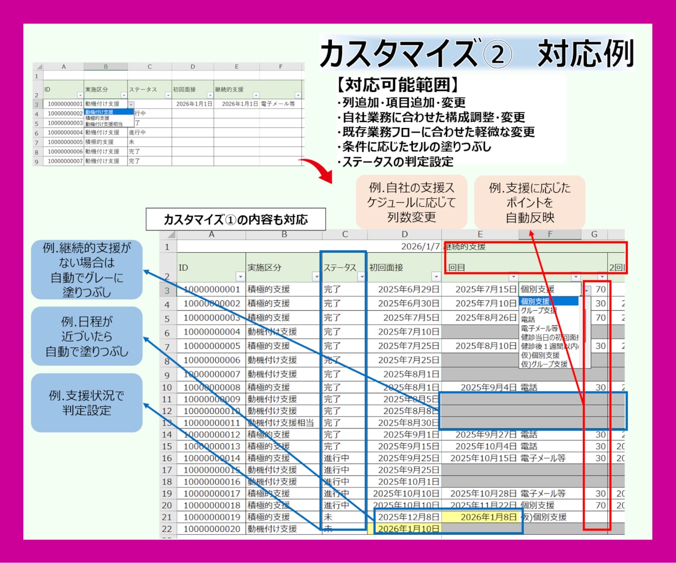676x563 pixels.
Task: Open the 初回面接 filter arrow in the small upper sheet
Action: (x=210, y=95)
